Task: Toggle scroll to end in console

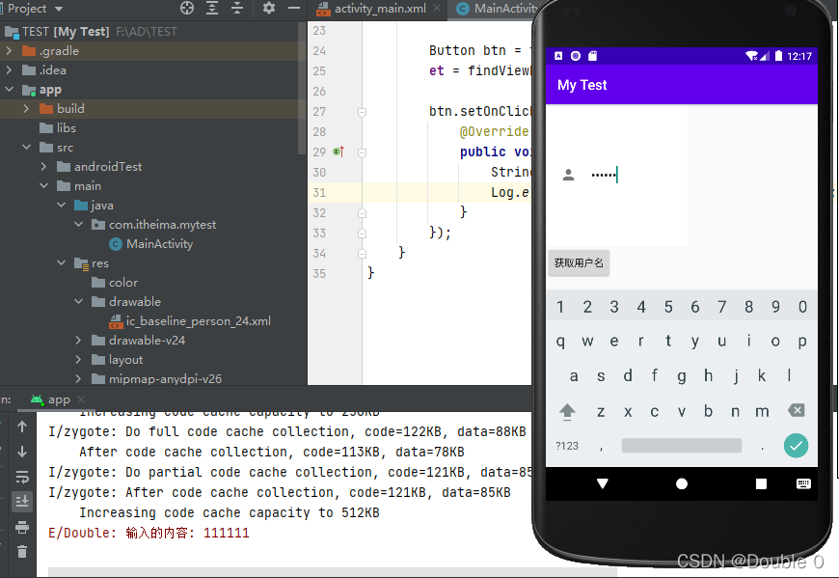Action: (x=22, y=502)
